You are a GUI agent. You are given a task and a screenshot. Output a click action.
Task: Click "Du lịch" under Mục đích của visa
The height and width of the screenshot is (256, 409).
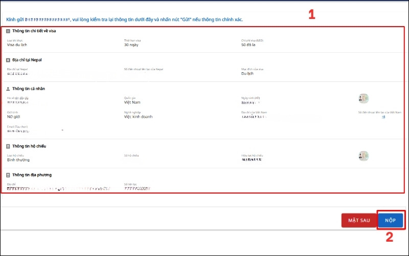click(x=247, y=73)
